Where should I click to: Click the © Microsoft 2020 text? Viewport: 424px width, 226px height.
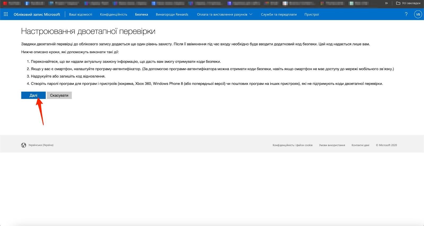[386, 145]
